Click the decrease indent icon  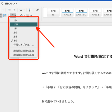point(9,10)
